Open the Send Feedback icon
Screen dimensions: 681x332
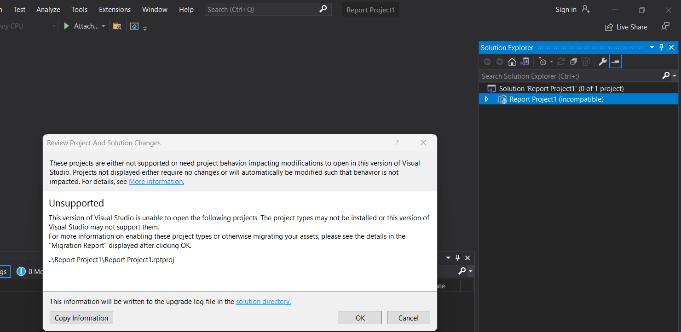click(665, 27)
